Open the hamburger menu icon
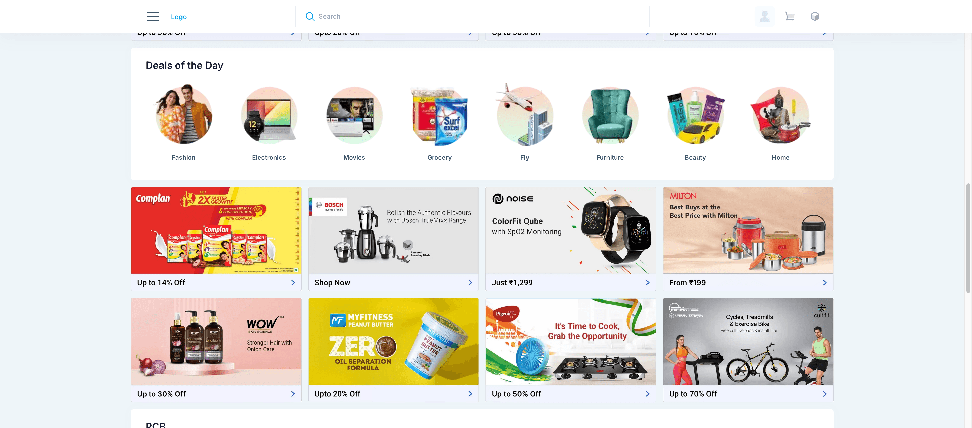This screenshot has height=428, width=972. pyautogui.click(x=153, y=17)
